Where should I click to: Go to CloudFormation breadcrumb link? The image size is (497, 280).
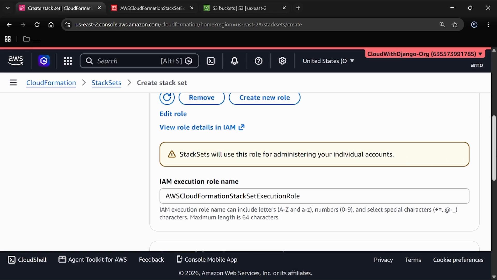pos(51,83)
